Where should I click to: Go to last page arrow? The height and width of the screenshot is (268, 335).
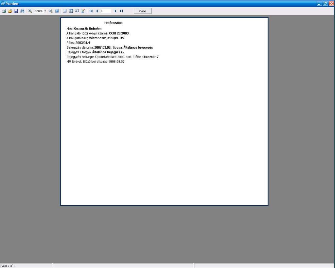121,11
